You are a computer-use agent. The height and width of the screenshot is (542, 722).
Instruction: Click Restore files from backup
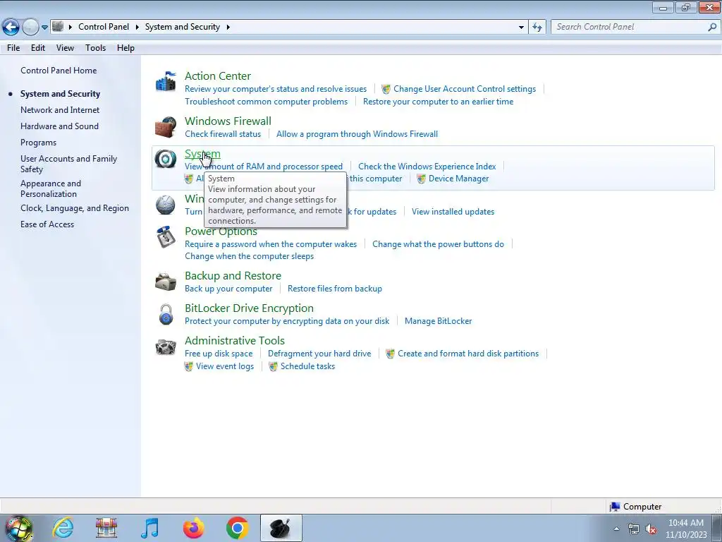pyautogui.click(x=335, y=289)
